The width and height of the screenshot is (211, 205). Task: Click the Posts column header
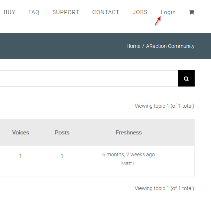click(x=62, y=133)
